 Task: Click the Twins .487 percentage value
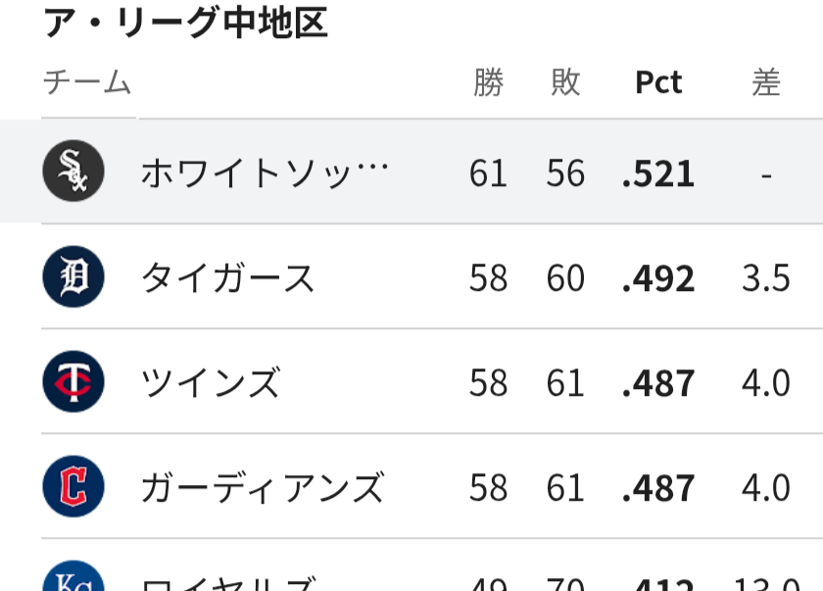click(658, 383)
